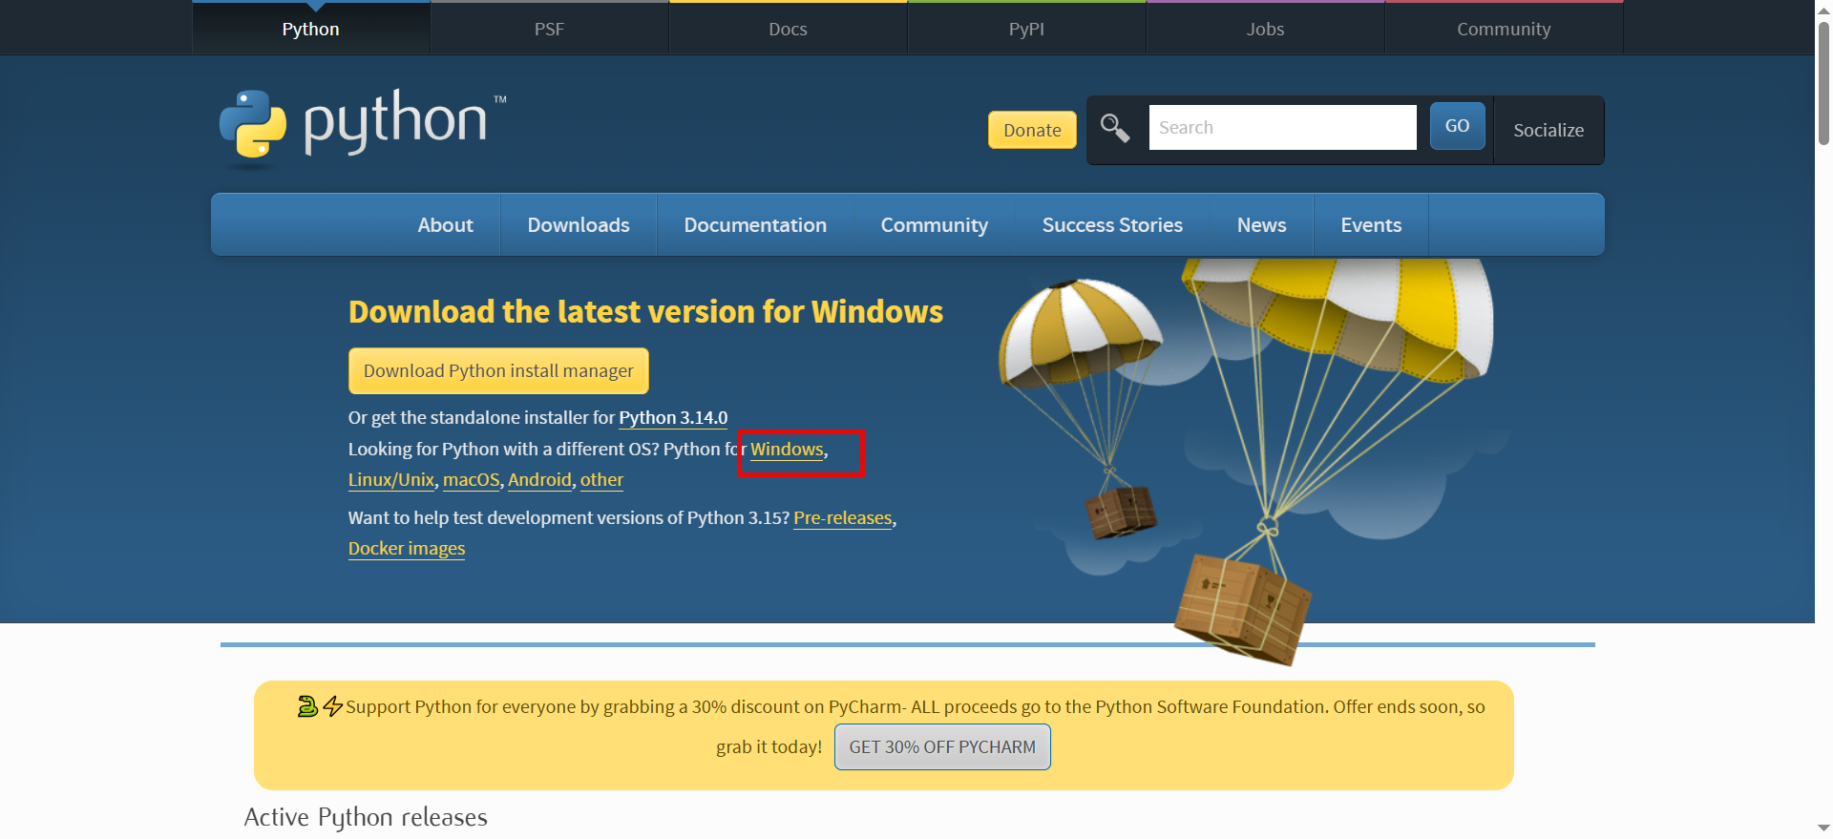Focus the Search input field

click(x=1282, y=127)
